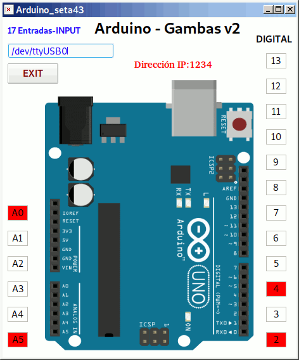Click the EXIT button
The width and height of the screenshot is (299, 360).
(33, 74)
